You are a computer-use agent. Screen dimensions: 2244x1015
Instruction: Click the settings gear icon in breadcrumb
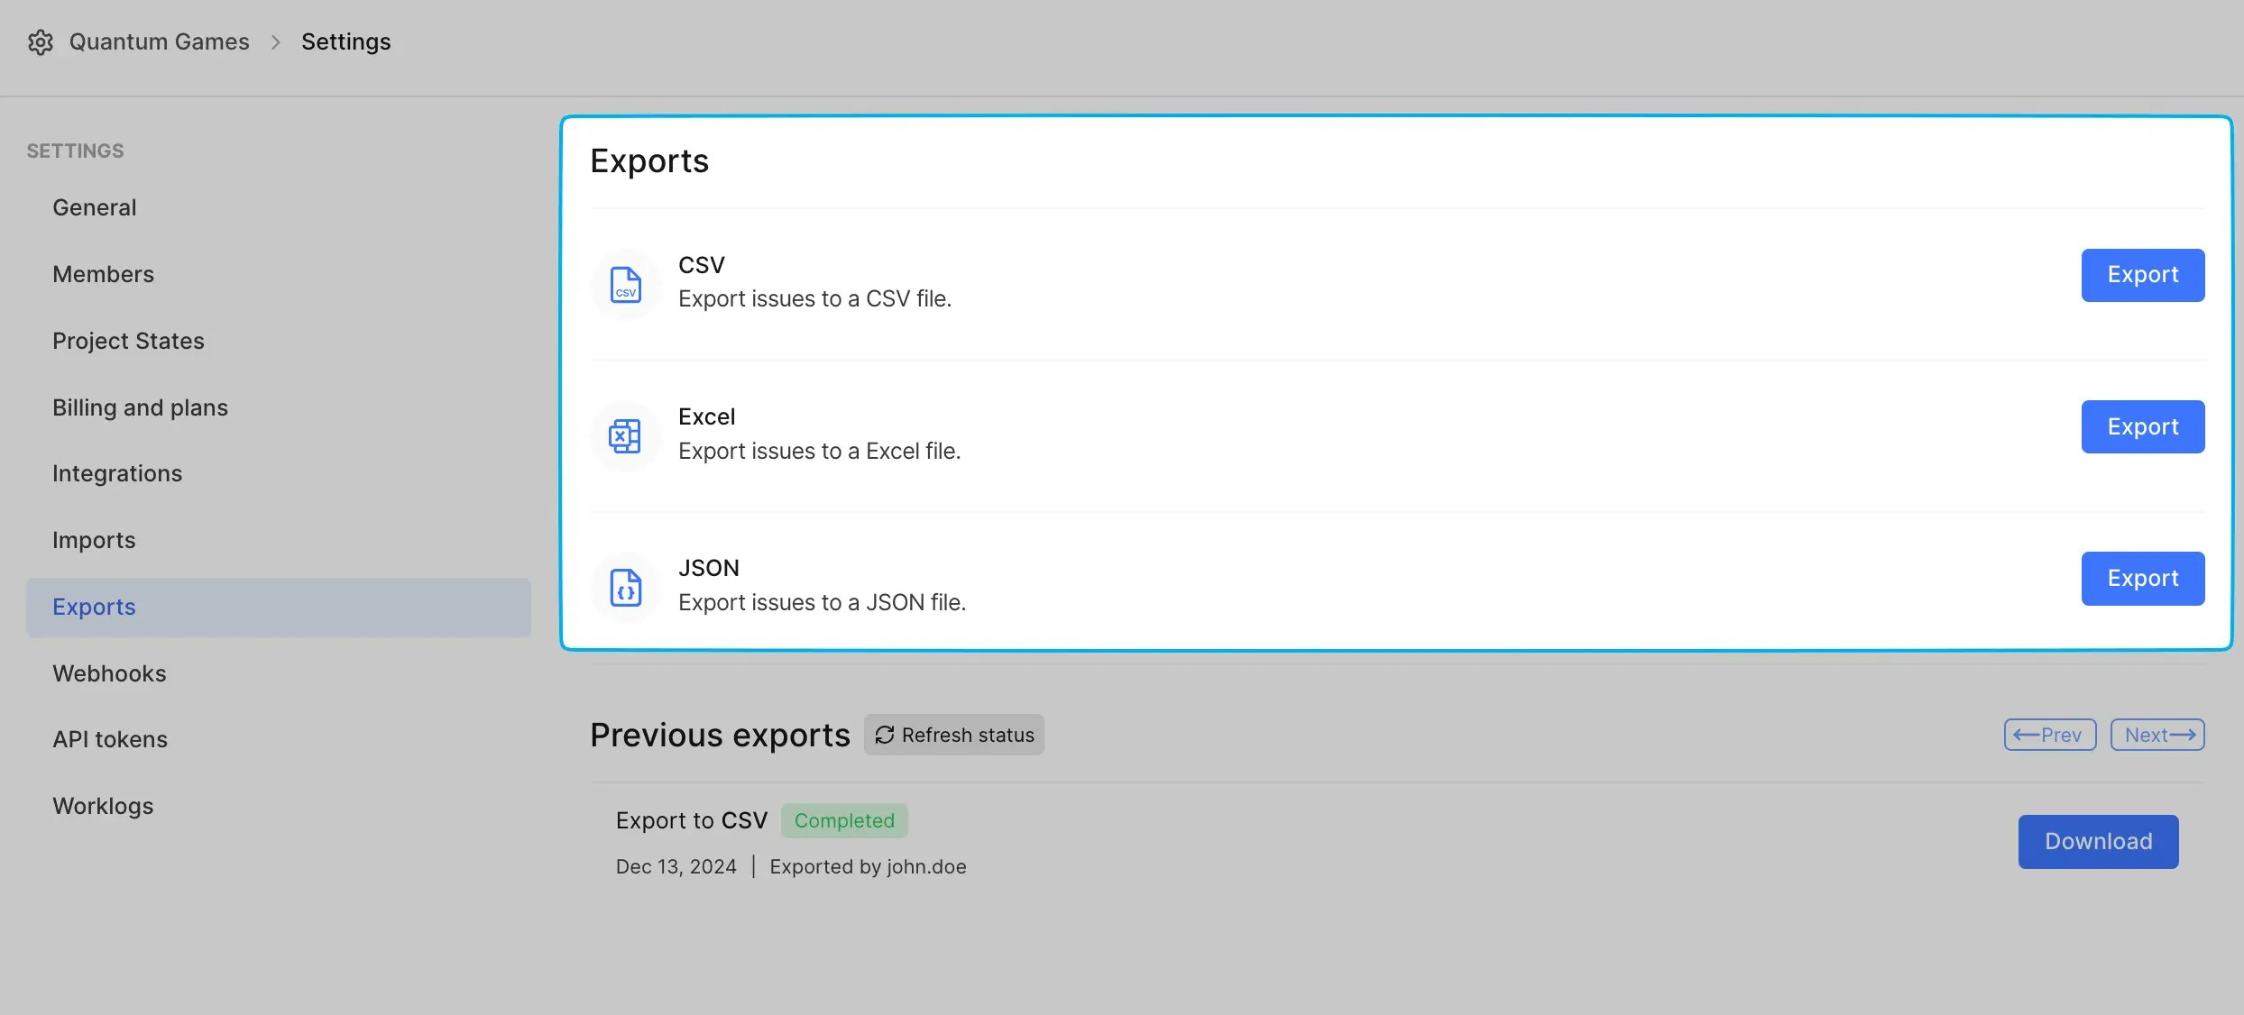point(40,41)
